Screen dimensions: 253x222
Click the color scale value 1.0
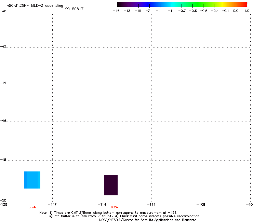(247, 11)
